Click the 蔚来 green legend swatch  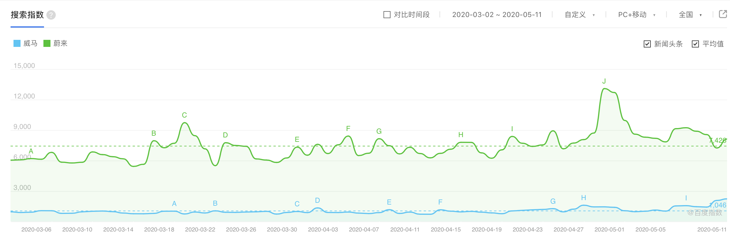pos(47,43)
